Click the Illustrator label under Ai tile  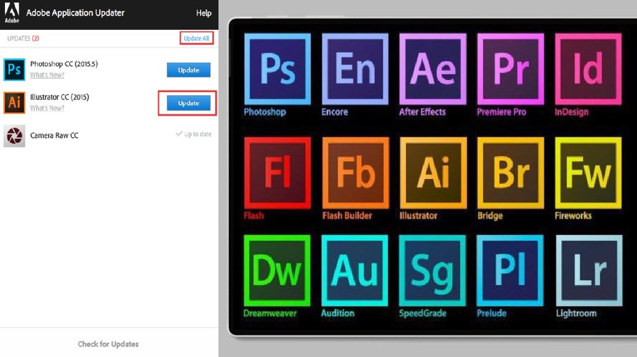419,215
